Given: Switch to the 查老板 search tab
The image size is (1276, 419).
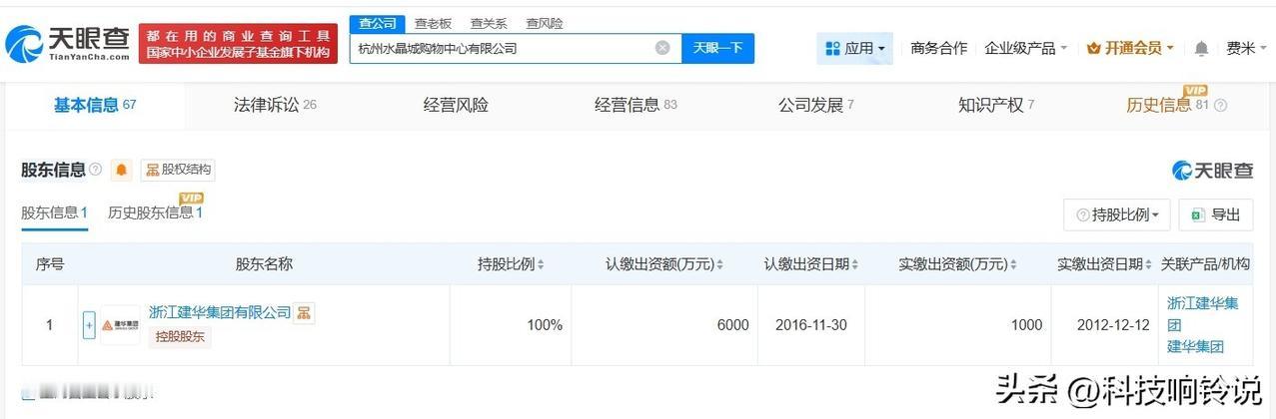Looking at the screenshot, I should click(433, 23).
